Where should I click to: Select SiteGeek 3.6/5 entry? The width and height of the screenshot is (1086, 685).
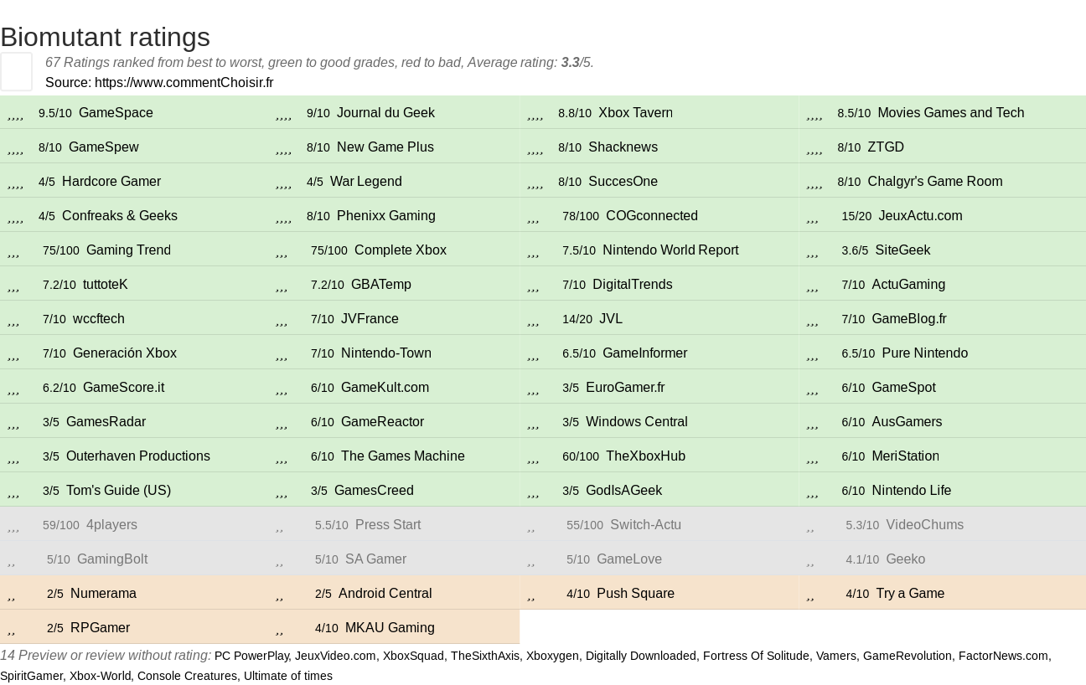[902, 250]
